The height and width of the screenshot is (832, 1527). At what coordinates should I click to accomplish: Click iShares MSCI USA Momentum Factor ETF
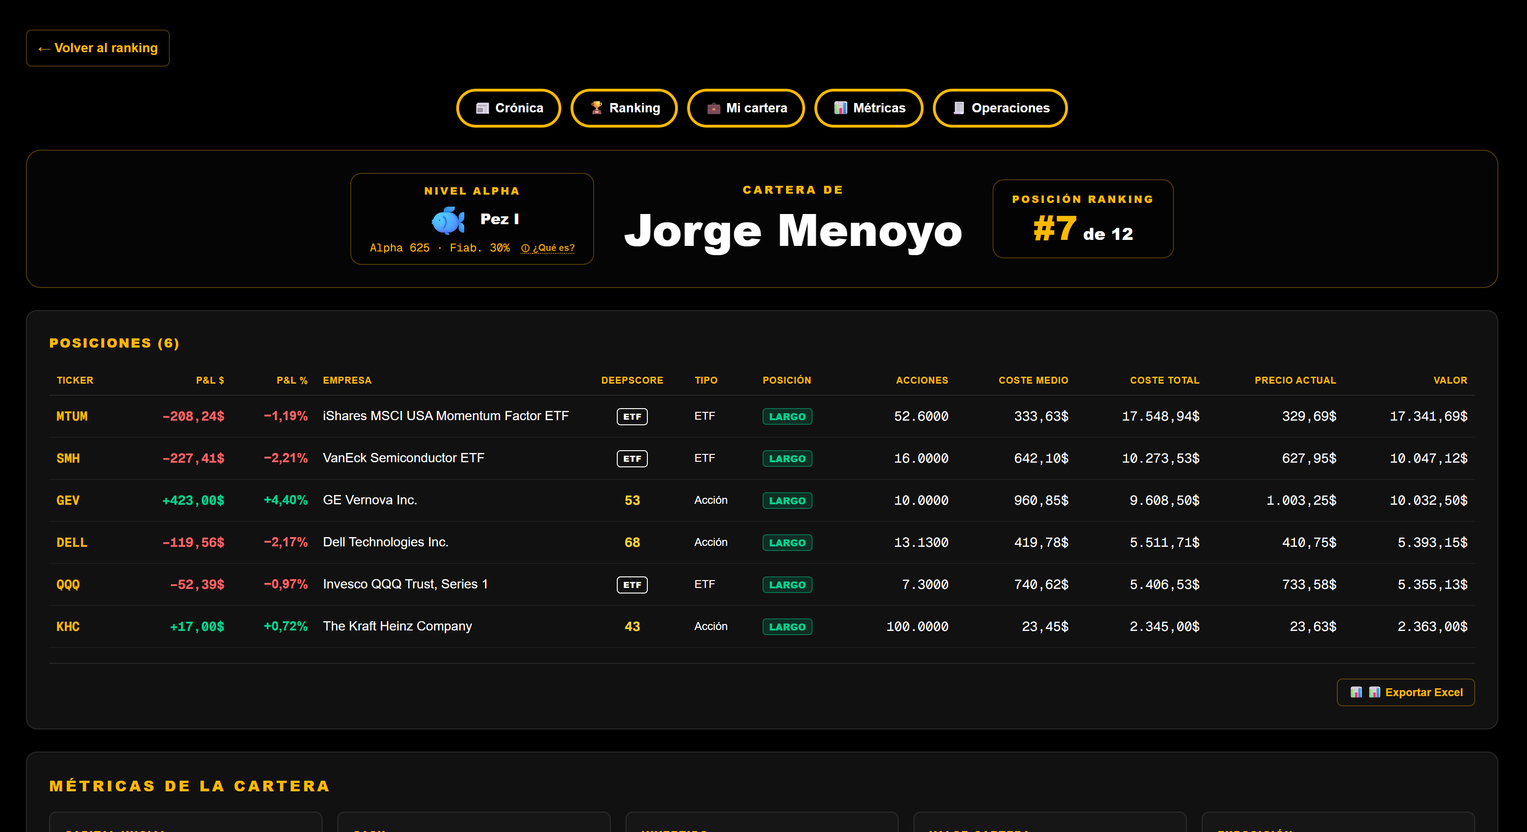[x=445, y=416]
